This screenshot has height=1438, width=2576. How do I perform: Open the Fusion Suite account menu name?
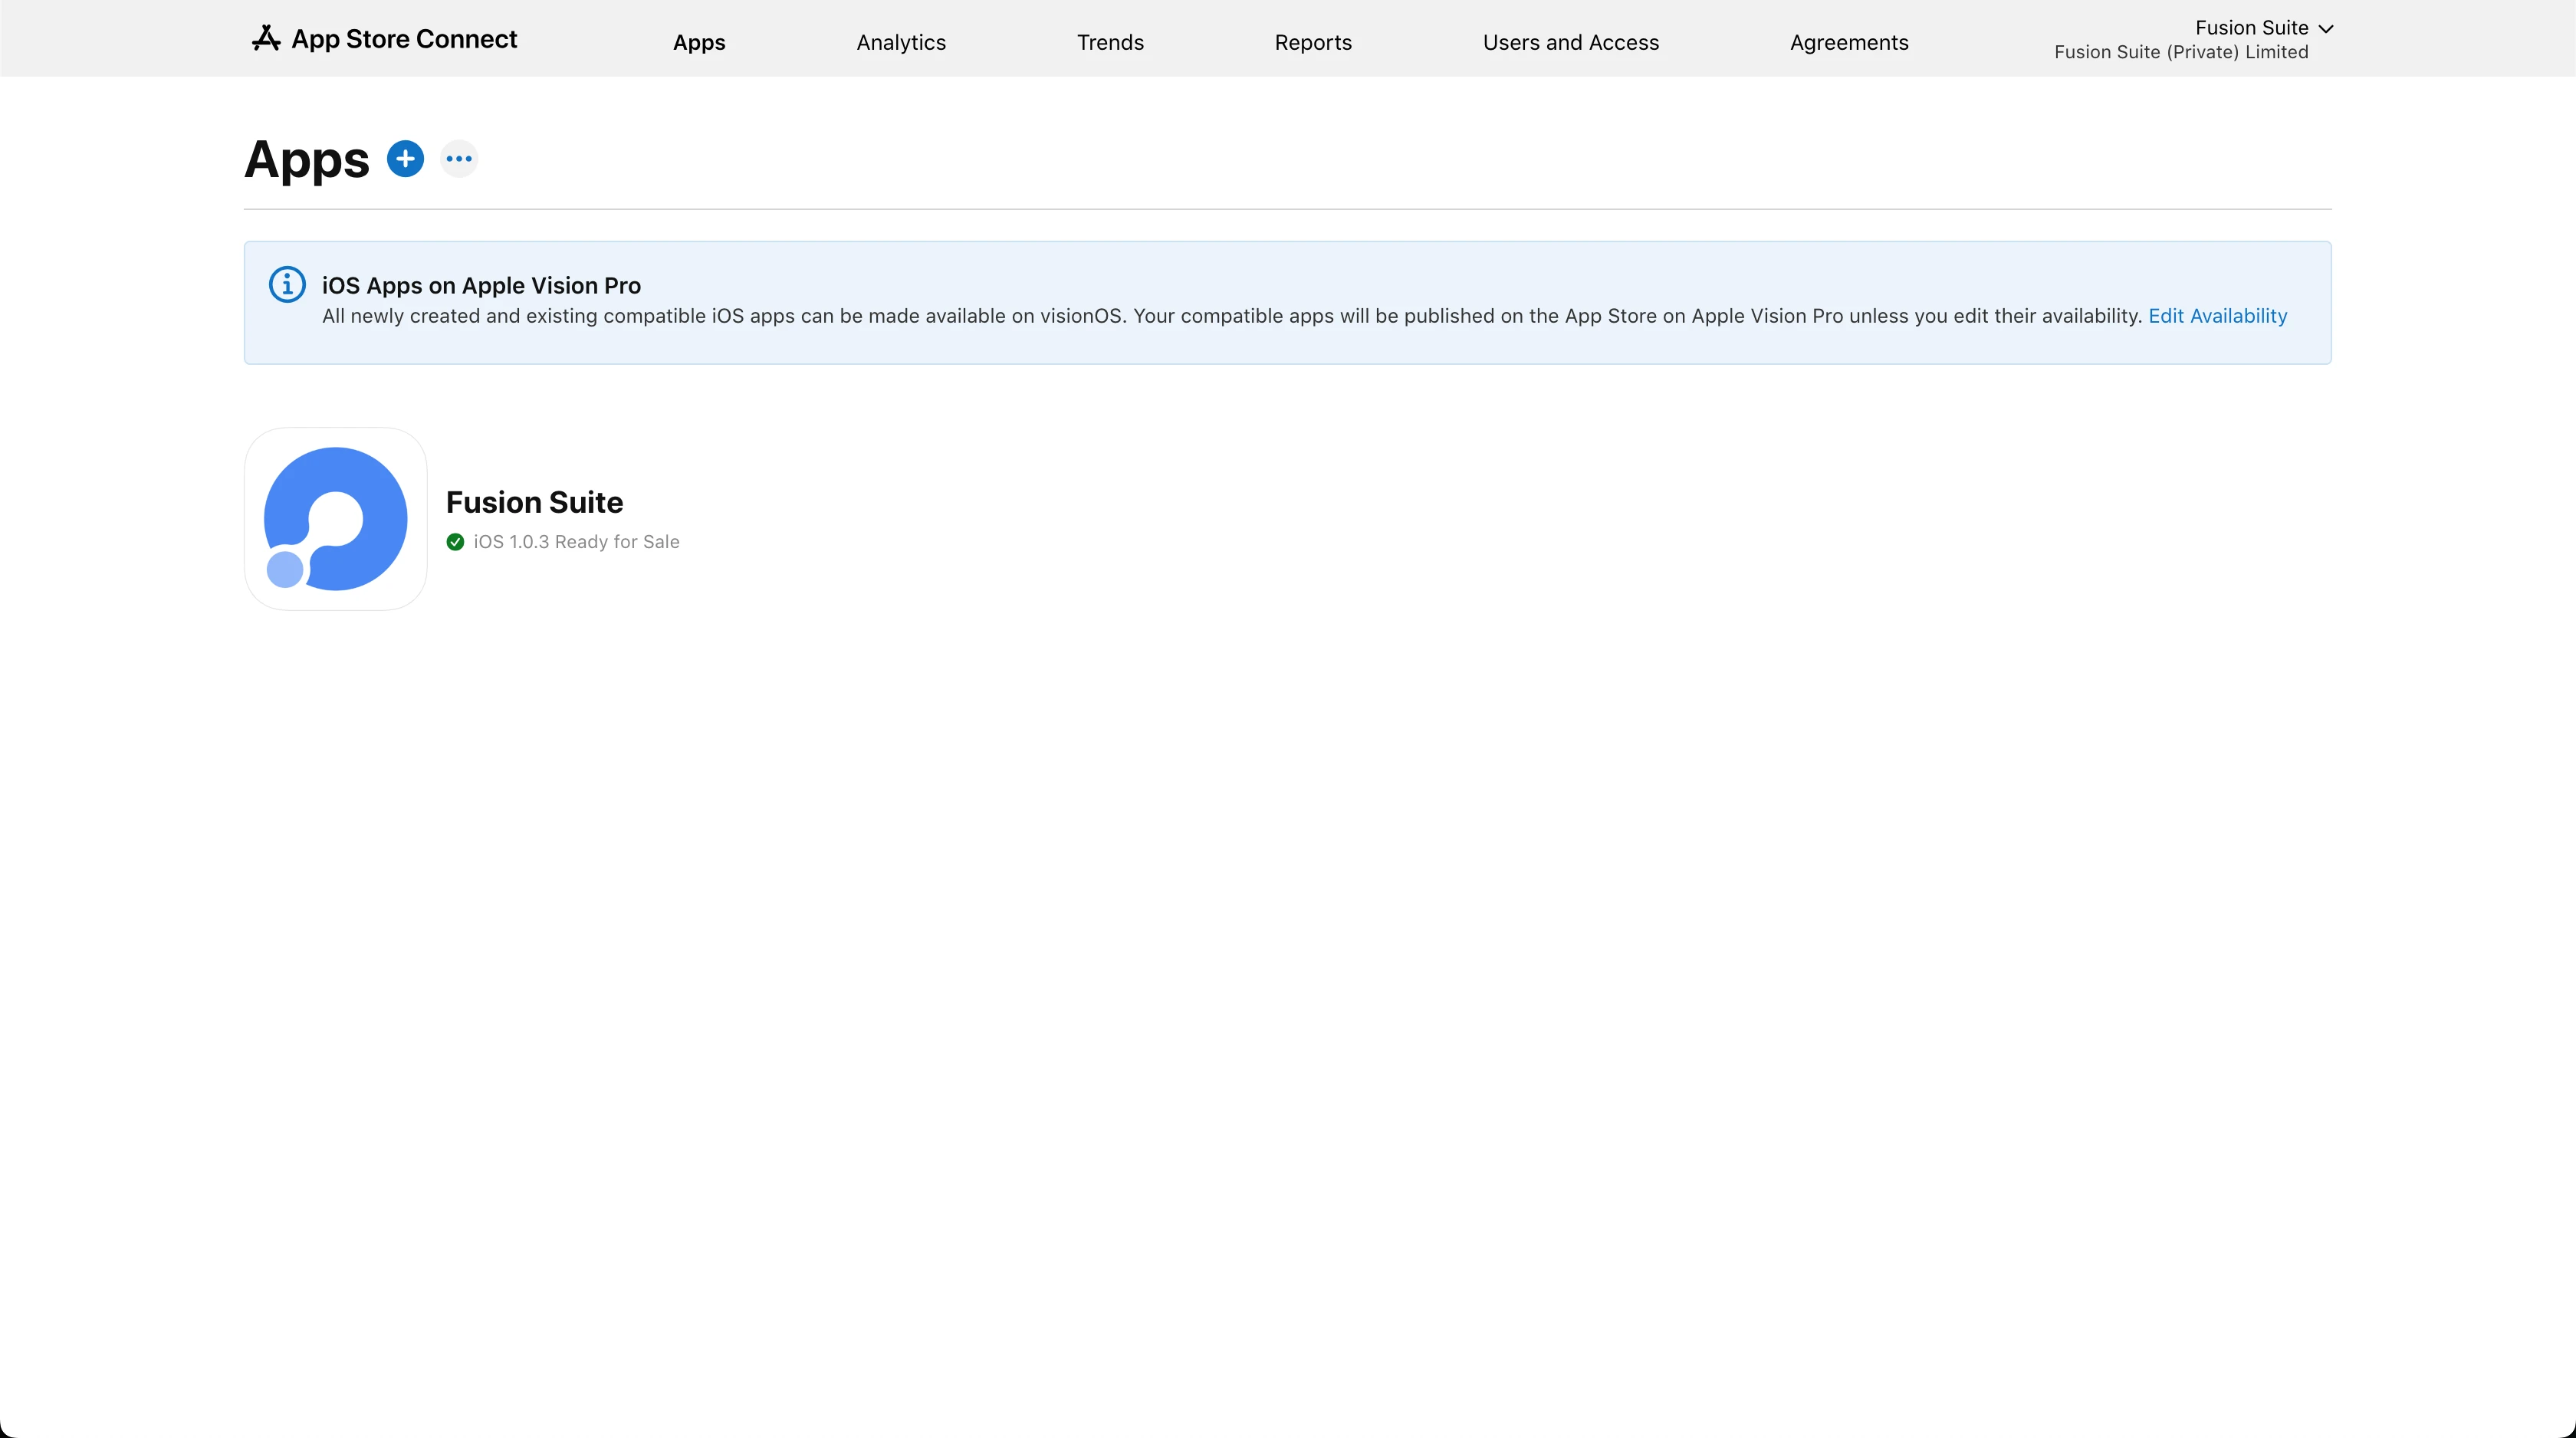2251,28
